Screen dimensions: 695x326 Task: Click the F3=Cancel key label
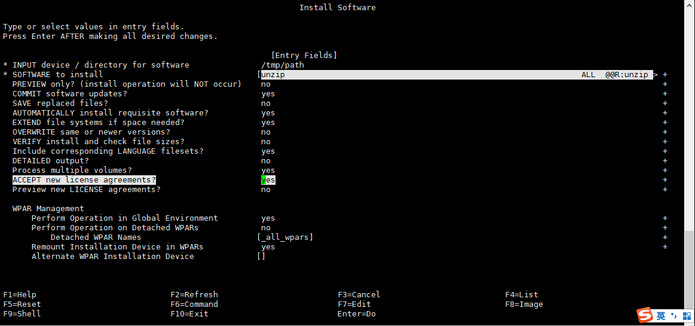(359, 294)
